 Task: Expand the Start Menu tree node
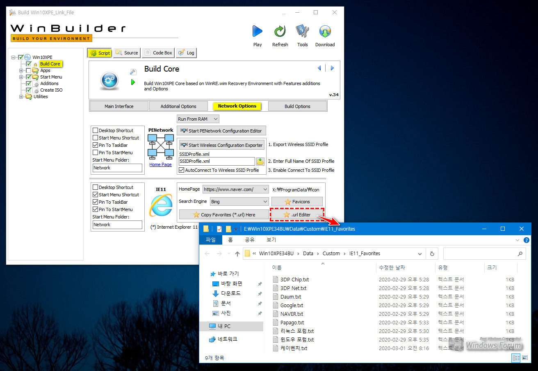tap(21, 77)
